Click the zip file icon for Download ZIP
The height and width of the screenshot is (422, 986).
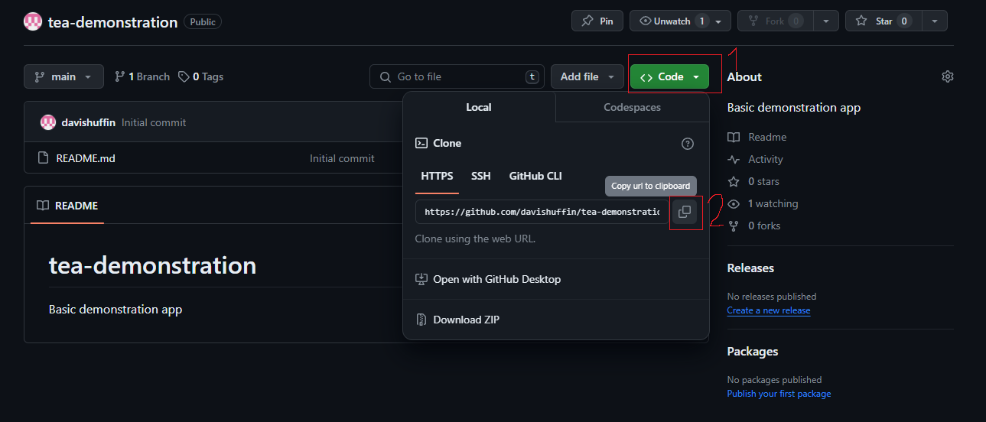(421, 320)
